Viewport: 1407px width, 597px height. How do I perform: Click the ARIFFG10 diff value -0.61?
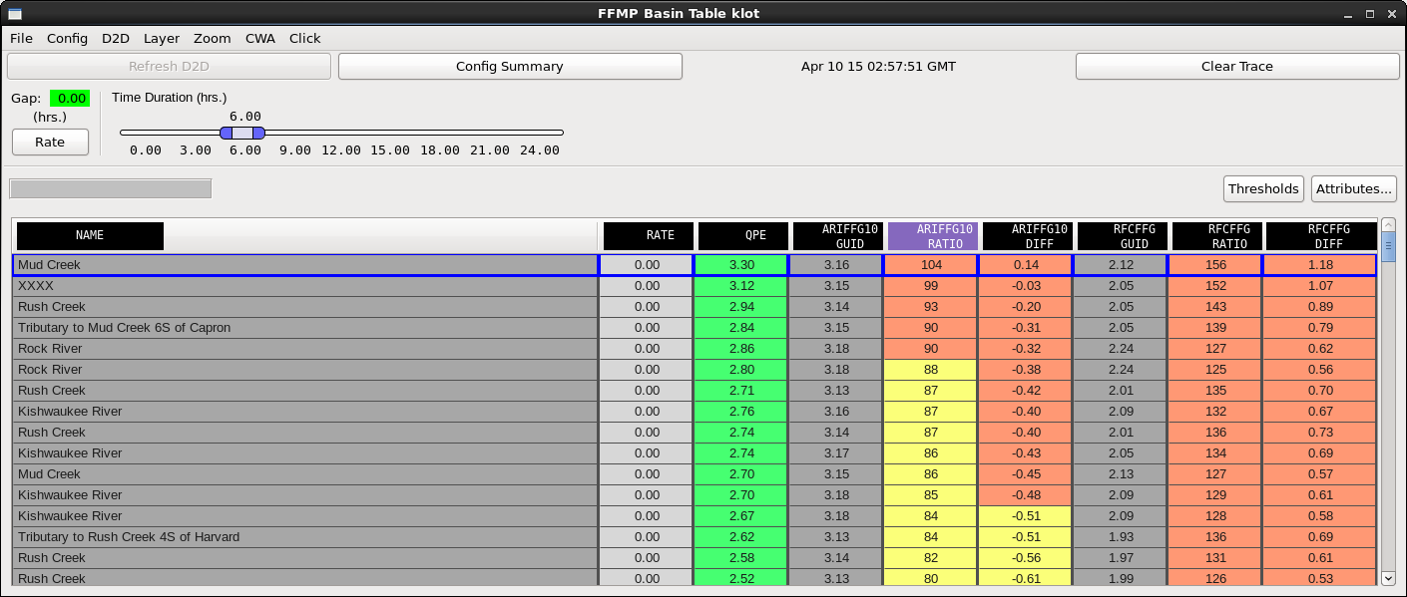(1026, 579)
